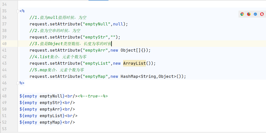Click line number 48 in gutter

4,96
